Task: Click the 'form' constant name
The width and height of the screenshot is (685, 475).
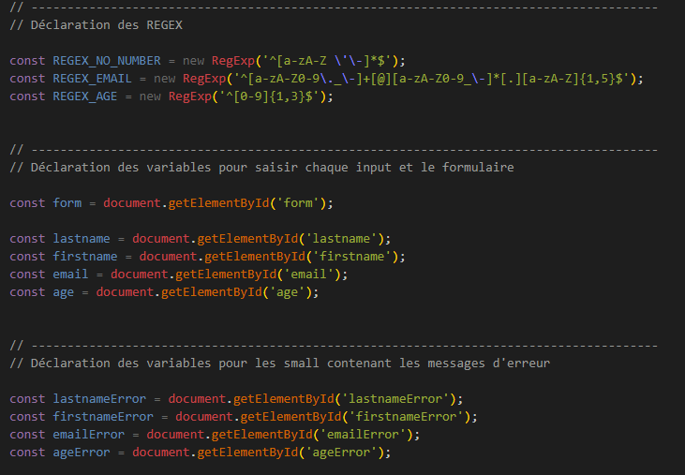Action: pyautogui.click(x=67, y=203)
